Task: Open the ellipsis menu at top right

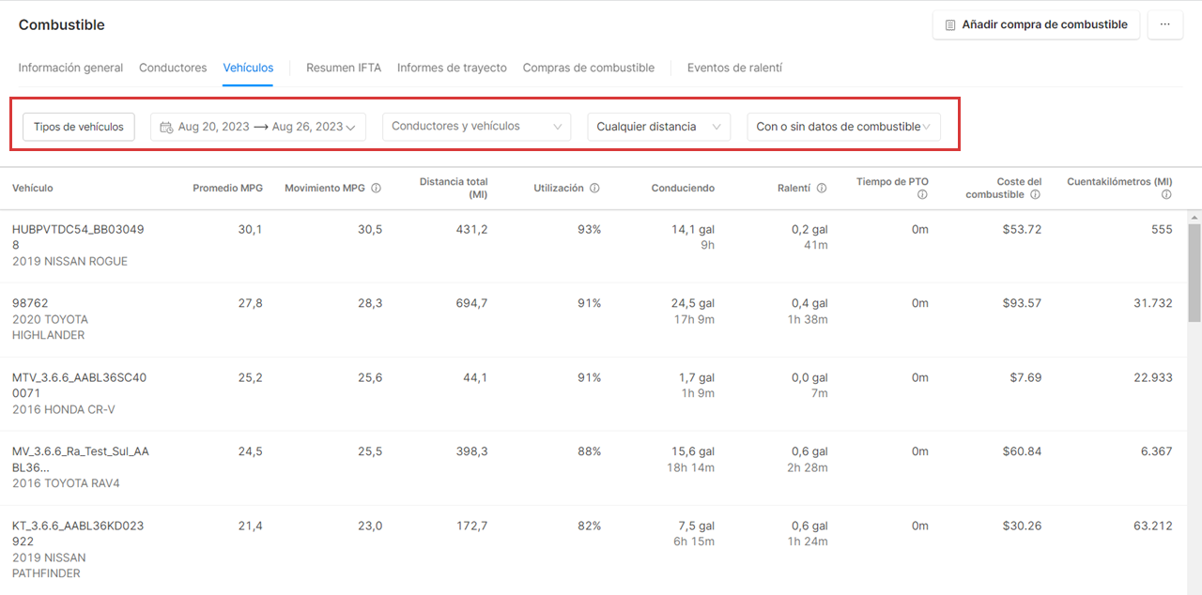Action: [1164, 24]
